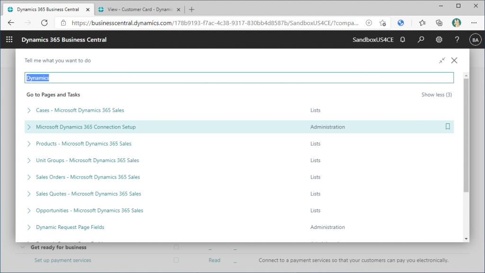Open the BA user account avatar
The width and height of the screenshot is (485, 273).
475,40
